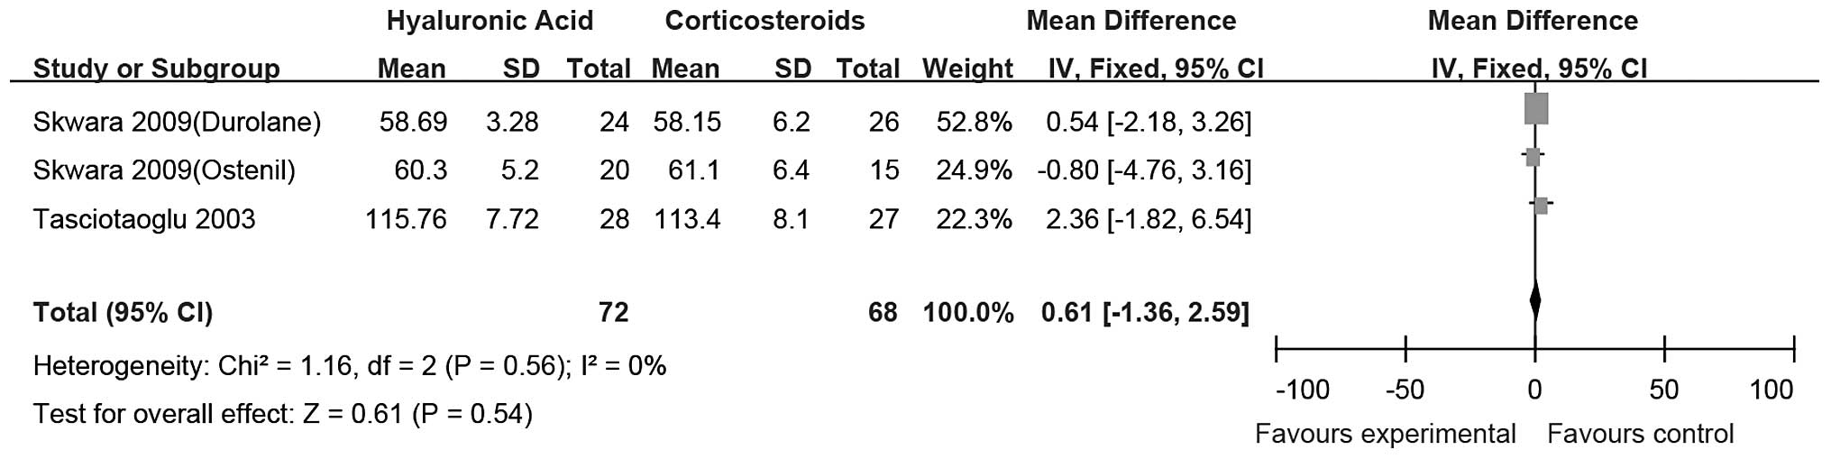Click the -100 tick label on axis

[1303, 390]
